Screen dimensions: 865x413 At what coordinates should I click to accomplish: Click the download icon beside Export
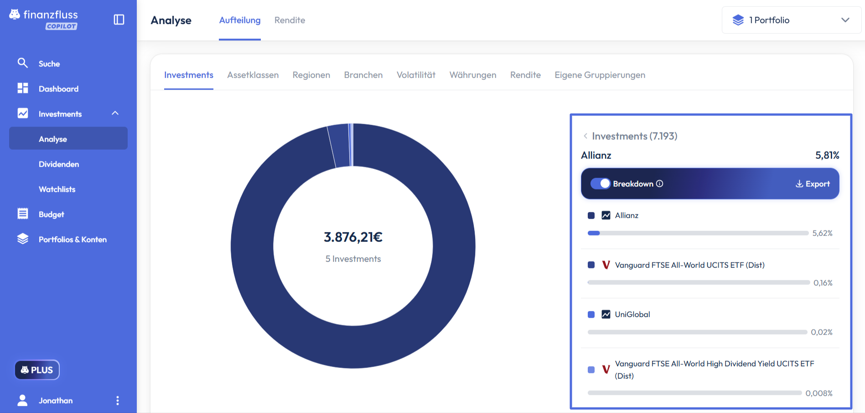(x=799, y=184)
